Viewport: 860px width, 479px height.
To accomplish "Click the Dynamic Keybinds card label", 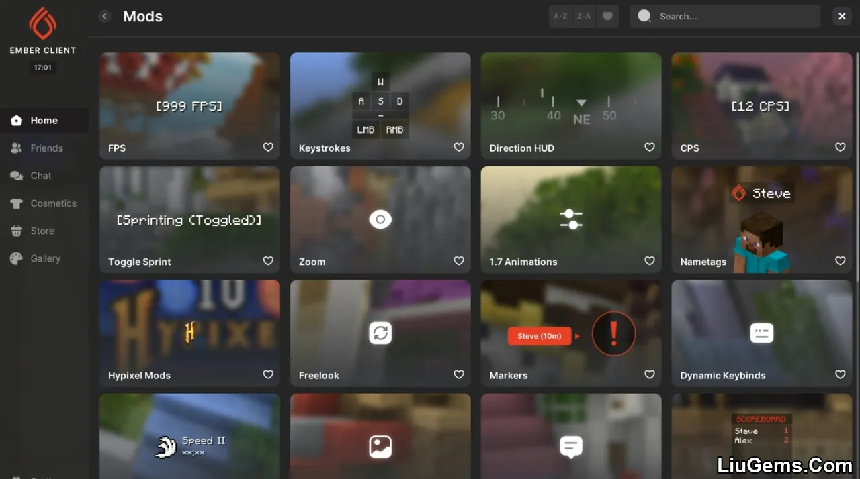I will (x=723, y=376).
